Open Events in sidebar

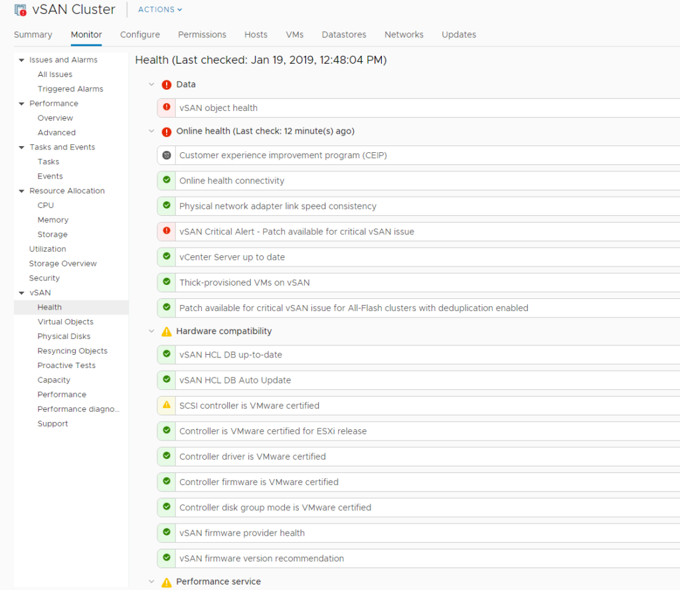pos(50,176)
